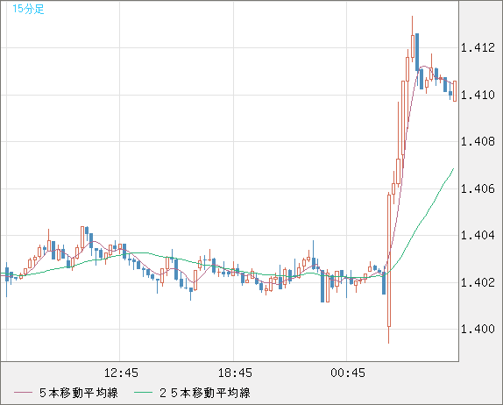Click the 12:45 time axis label
The width and height of the screenshot is (503, 405).
[121, 373]
